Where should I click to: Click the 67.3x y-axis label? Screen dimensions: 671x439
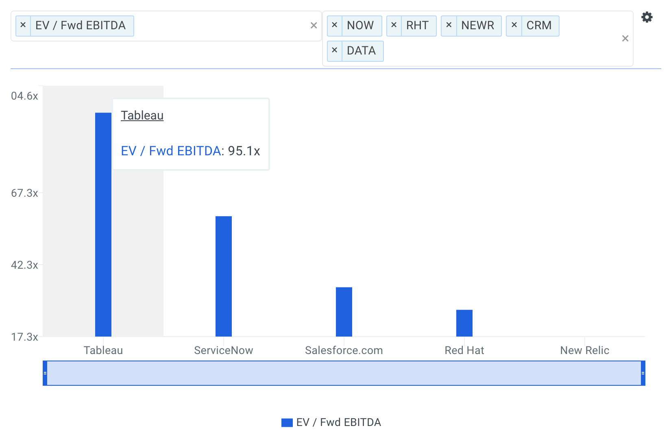(x=24, y=193)
